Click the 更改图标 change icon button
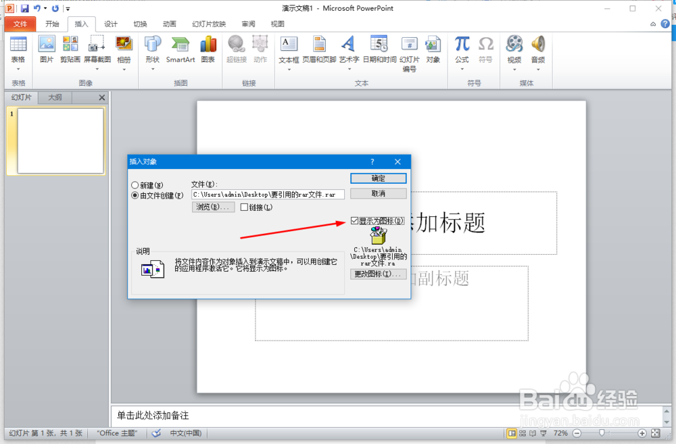 point(378,274)
